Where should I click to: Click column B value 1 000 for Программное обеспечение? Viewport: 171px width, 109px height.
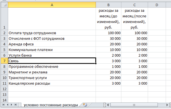pos(108,66)
